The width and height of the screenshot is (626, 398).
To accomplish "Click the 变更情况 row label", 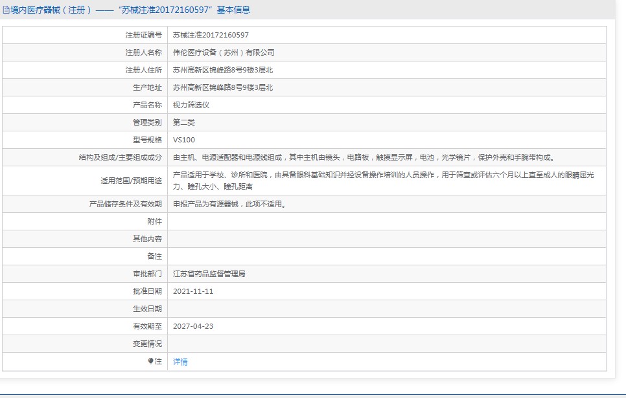I will point(147,344).
